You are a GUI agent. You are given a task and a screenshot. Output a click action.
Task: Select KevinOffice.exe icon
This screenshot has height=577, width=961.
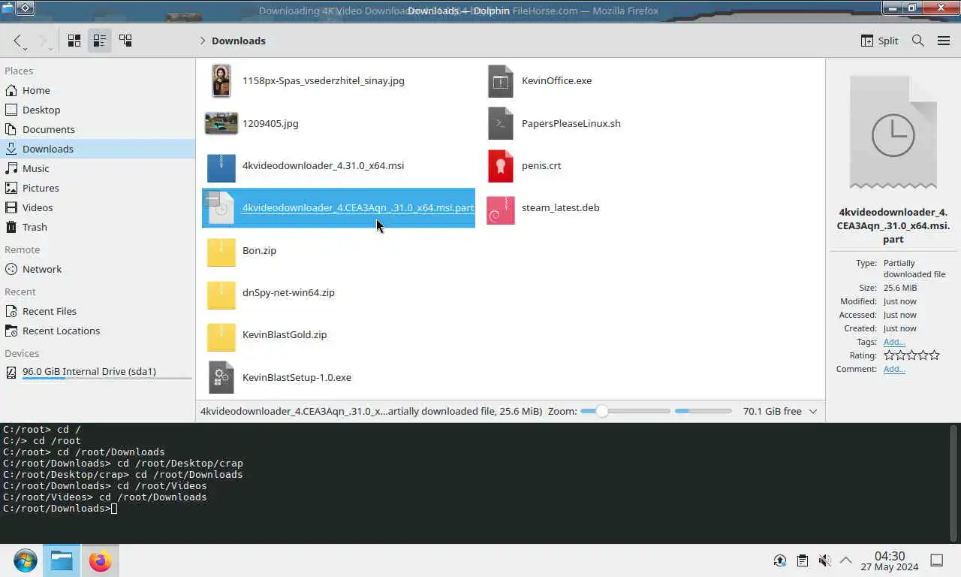501,81
